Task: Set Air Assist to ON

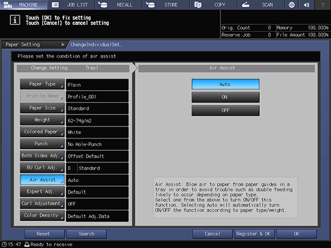Action: pos(225,97)
